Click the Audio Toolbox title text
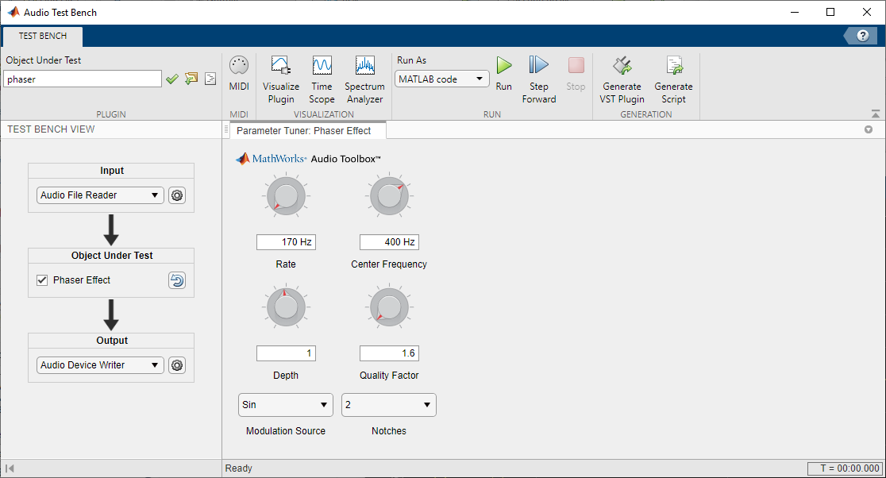886x478 pixels. coord(346,160)
